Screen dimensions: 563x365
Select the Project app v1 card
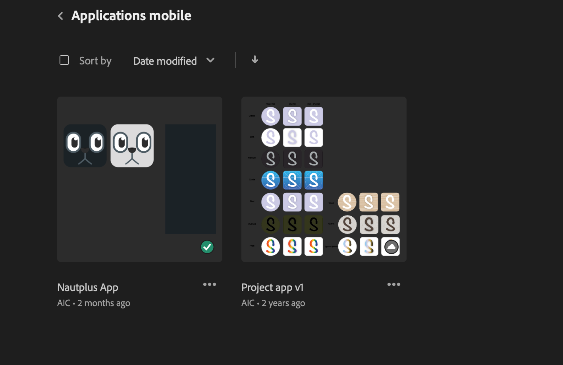coord(324,179)
